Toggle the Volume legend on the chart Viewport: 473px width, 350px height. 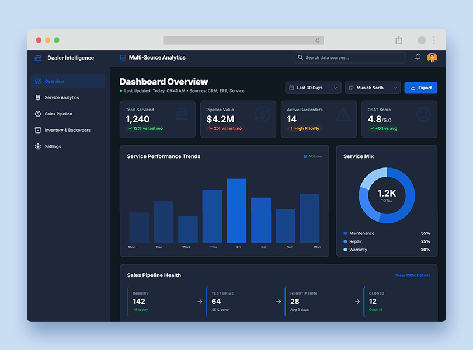click(312, 156)
